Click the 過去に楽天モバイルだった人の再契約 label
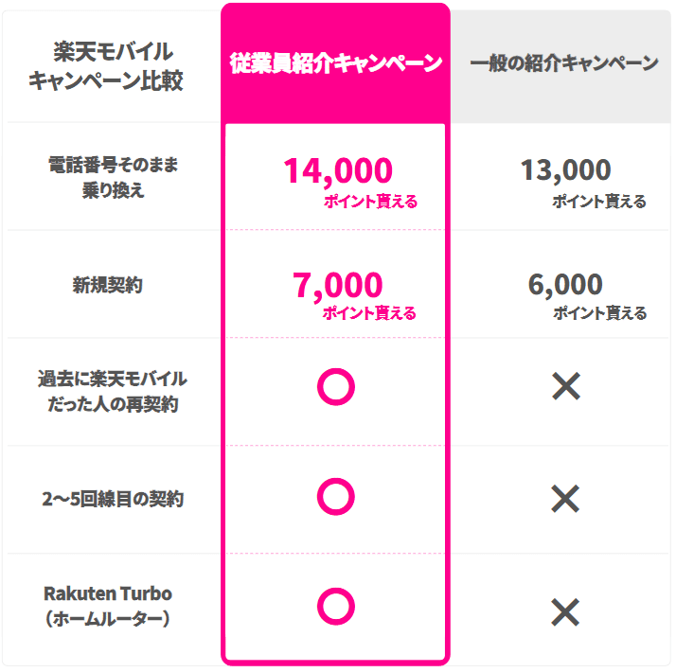Screen dimensions: 676x672 [x=113, y=392]
